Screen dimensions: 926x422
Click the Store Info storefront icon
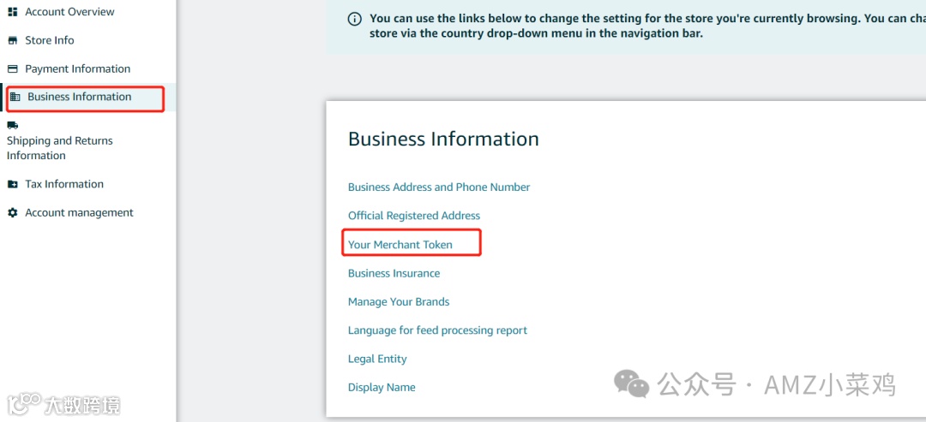(12, 41)
